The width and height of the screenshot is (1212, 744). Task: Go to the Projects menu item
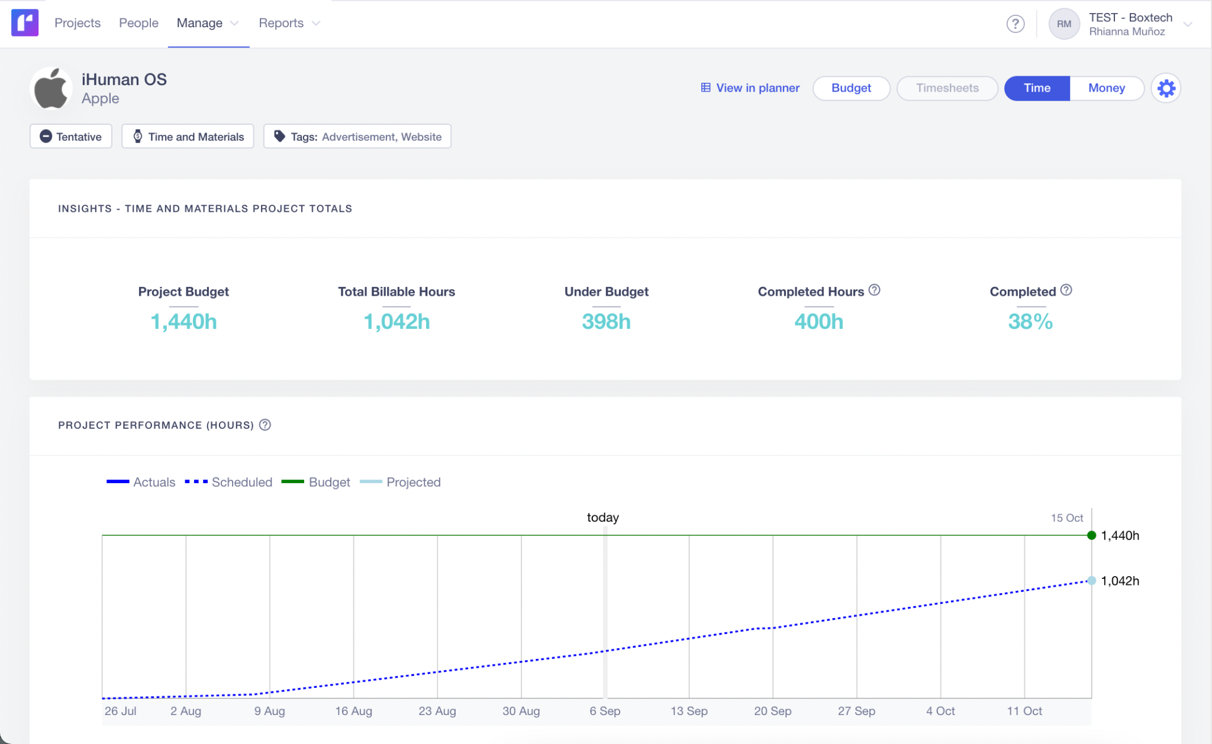[x=78, y=23]
